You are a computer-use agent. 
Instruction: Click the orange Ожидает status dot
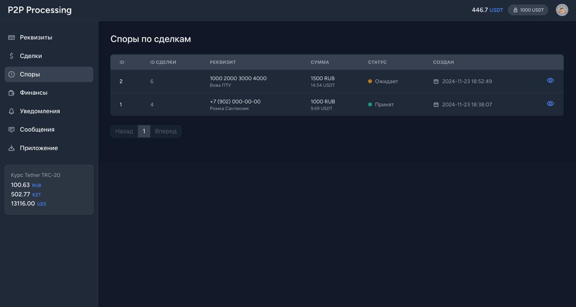point(370,81)
